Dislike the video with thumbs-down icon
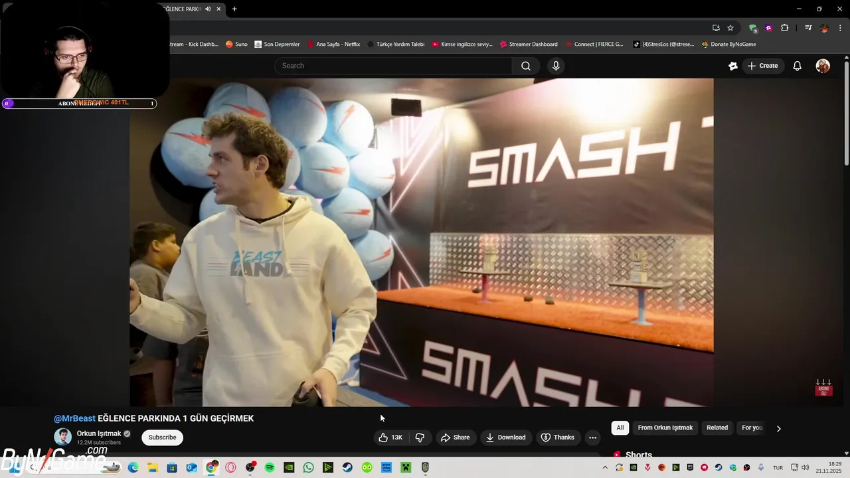 (x=420, y=438)
